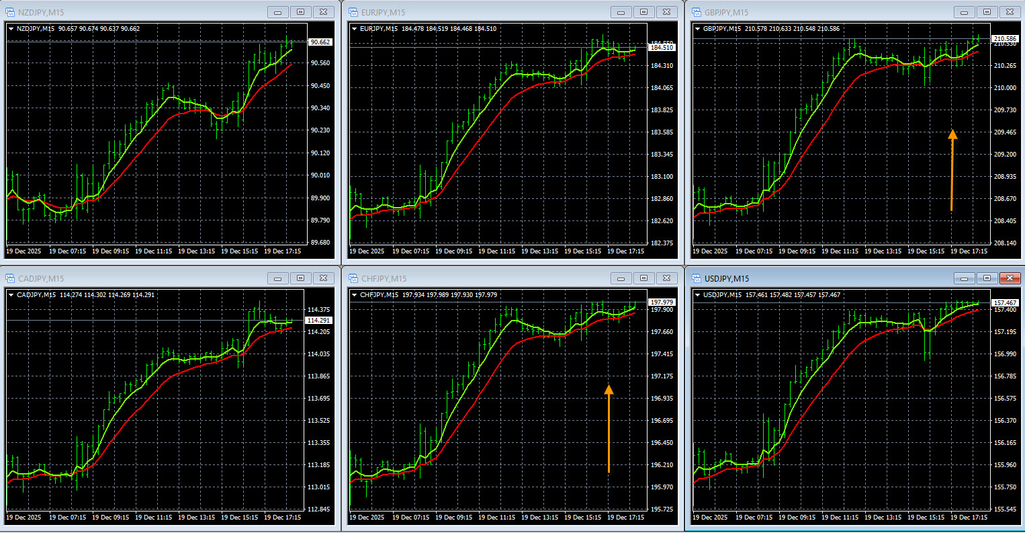Click the EURJPY chart window title icon
Viewport: 1025px width, 533px height.
(x=353, y=12)
